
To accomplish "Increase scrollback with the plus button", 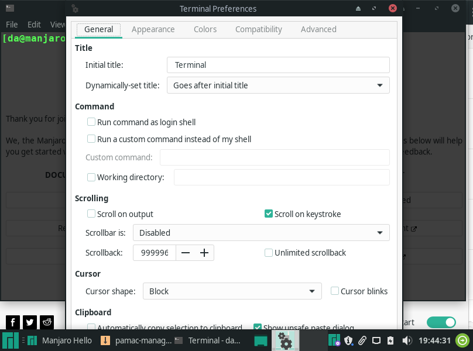I will point(204,253).
